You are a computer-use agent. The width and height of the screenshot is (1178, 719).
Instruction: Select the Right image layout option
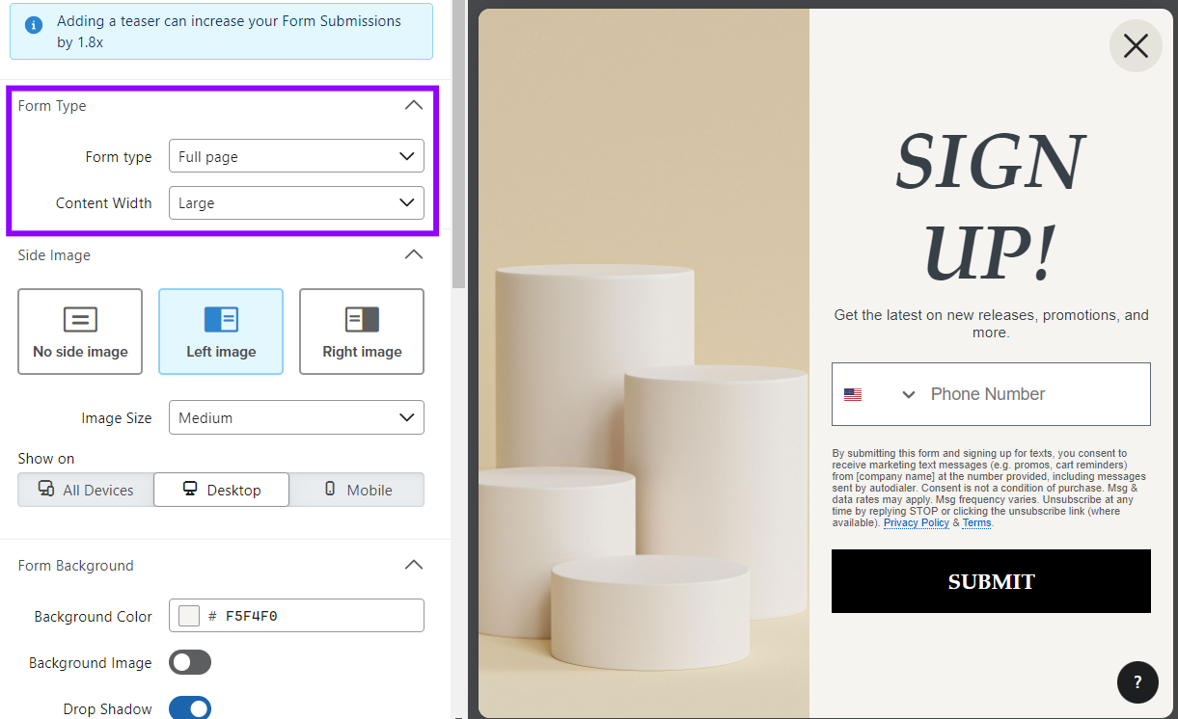click(x=361, y=331)
